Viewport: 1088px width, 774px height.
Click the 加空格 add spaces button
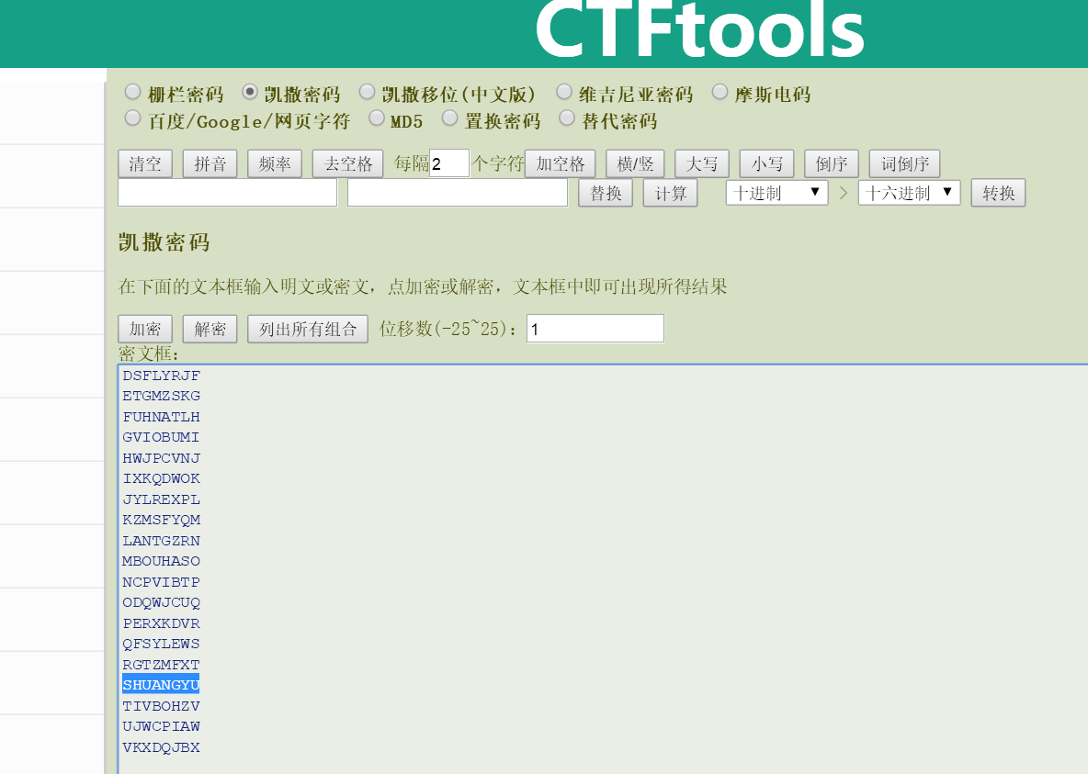[x=560, y=163]
